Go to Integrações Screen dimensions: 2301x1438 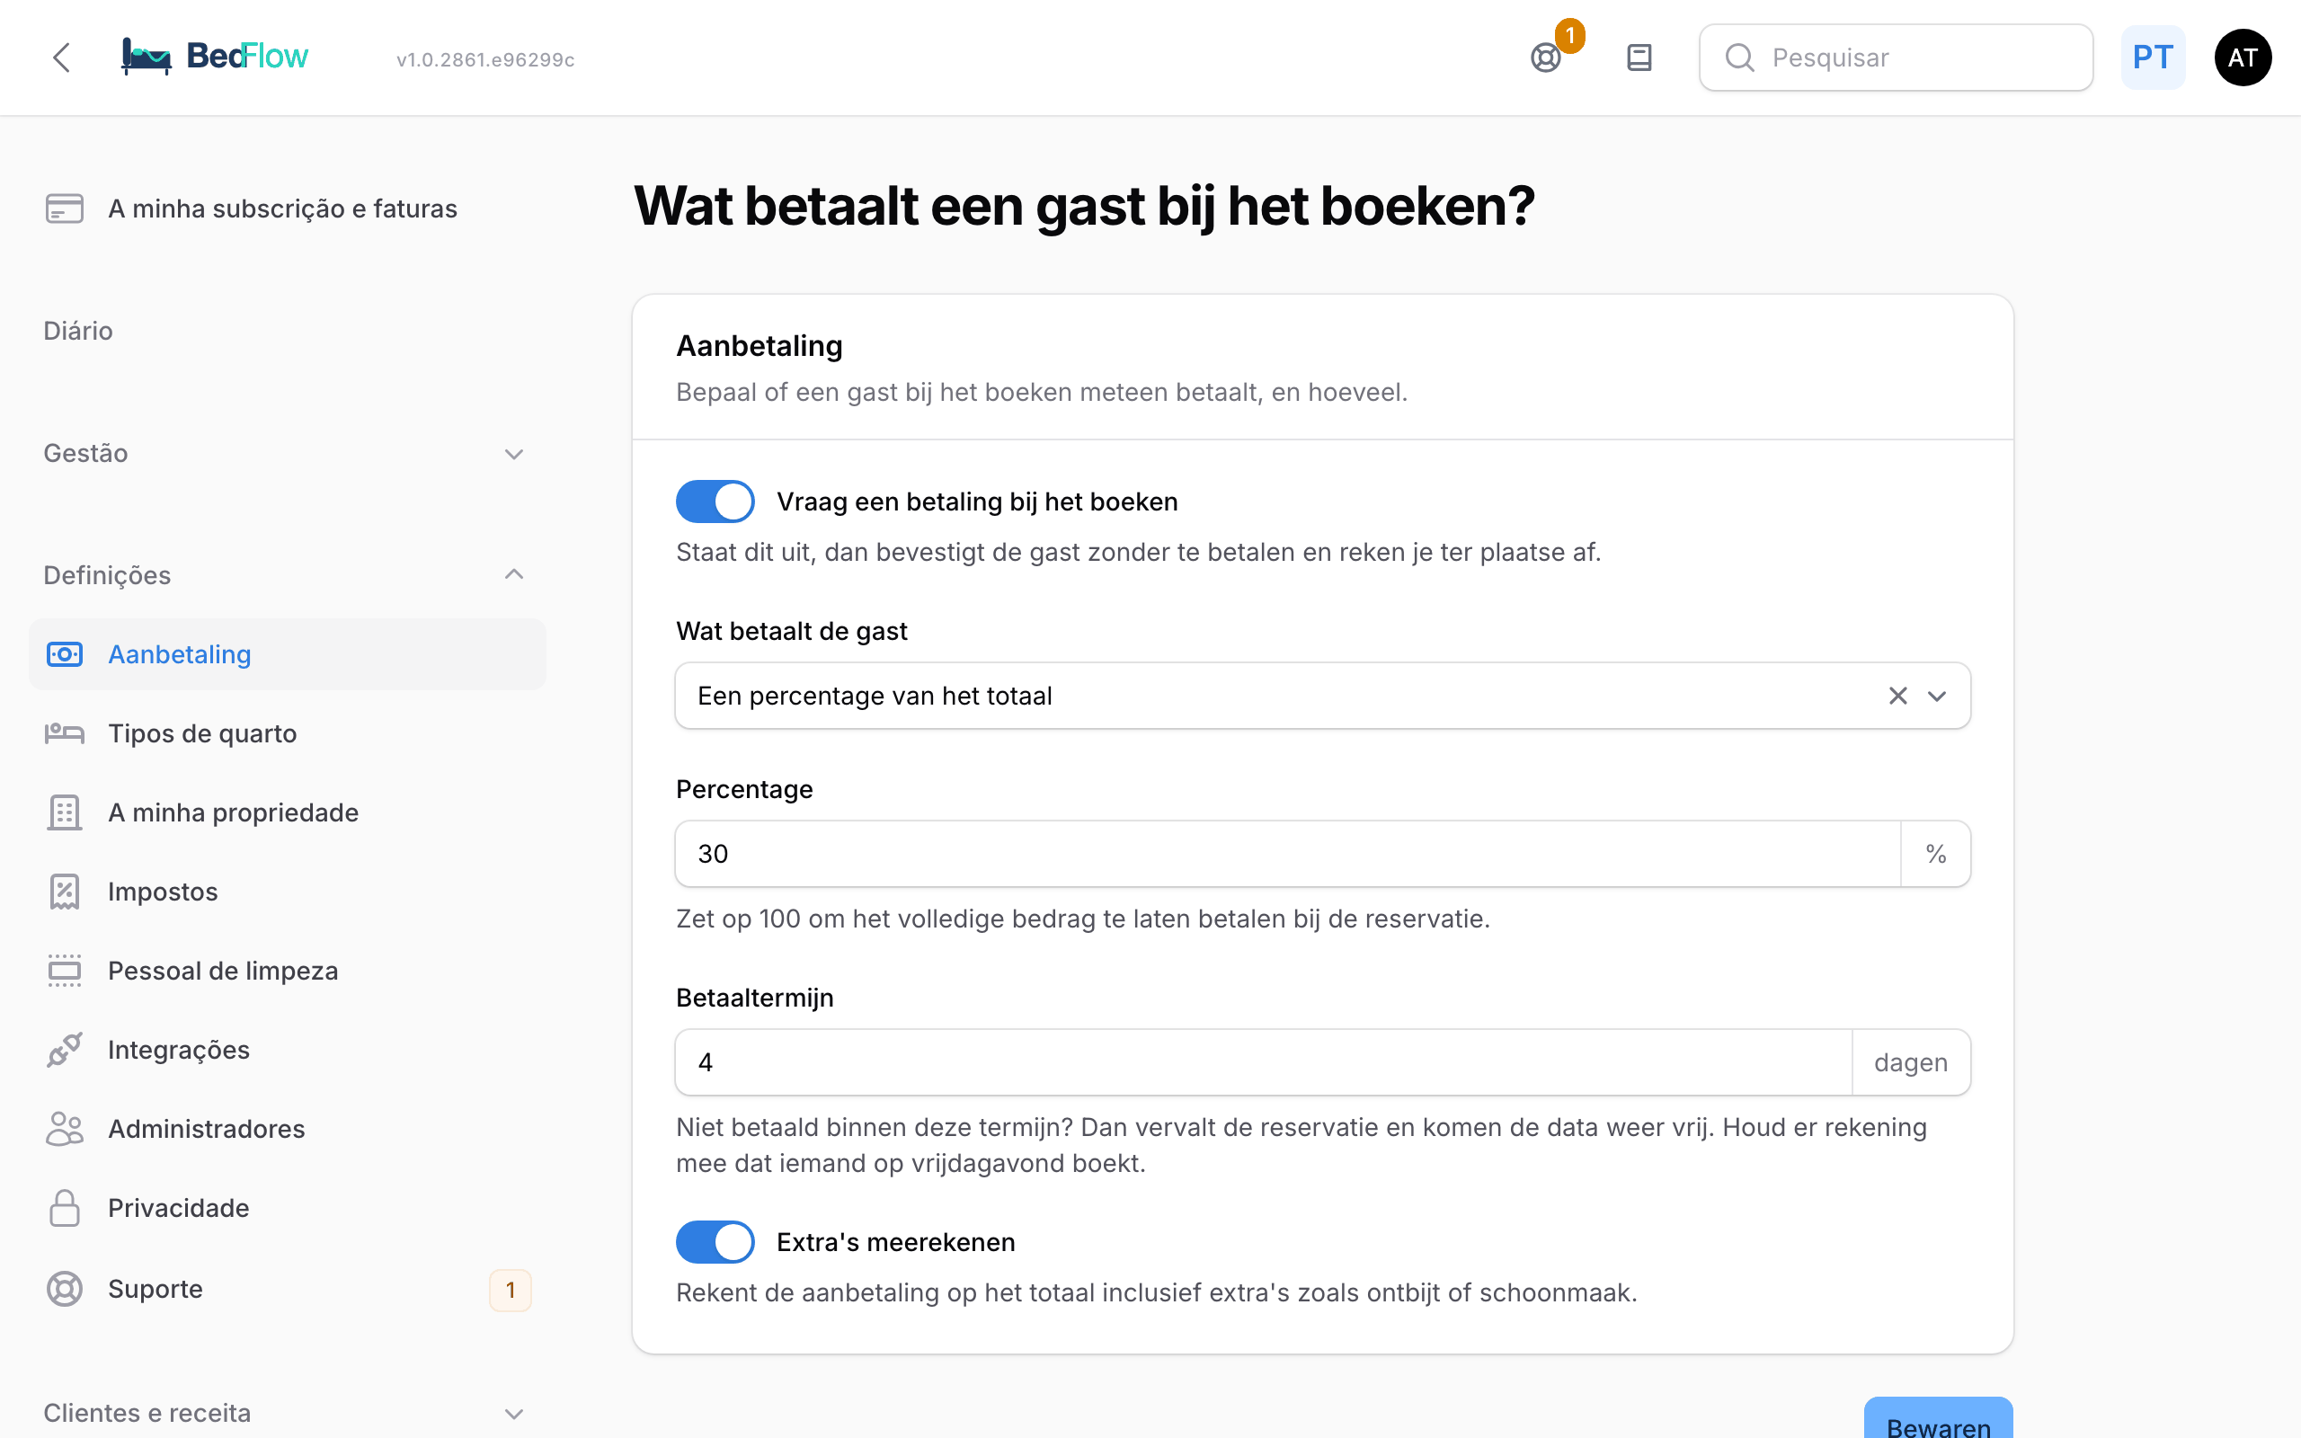click(287, 1050)
